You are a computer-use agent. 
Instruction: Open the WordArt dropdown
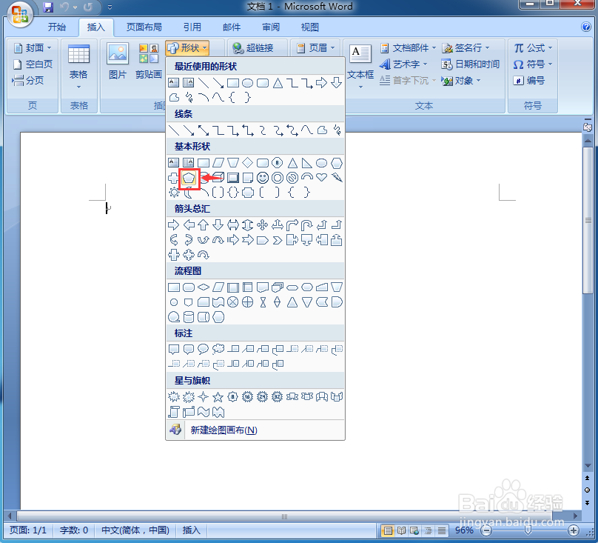(403, 64)
